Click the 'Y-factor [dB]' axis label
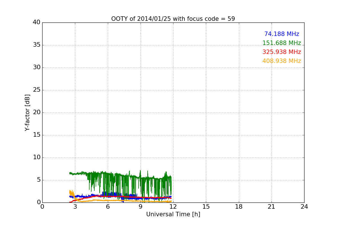 [x=27, y=112]
